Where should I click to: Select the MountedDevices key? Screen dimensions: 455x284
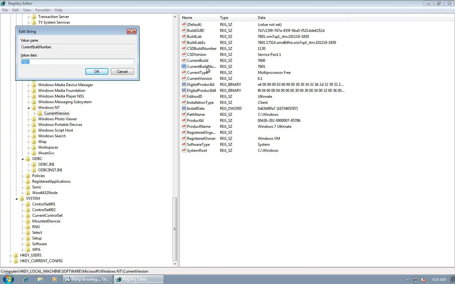point(46,221)
